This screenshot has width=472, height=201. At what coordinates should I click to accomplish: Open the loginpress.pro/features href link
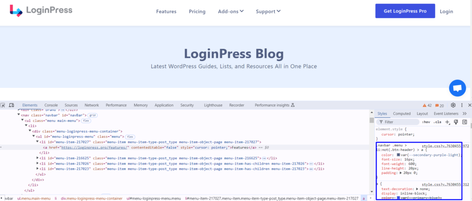95,147
